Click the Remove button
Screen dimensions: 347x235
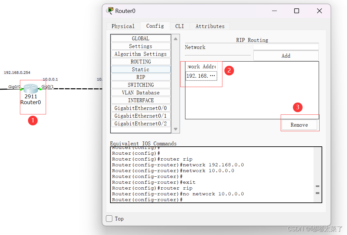point(299,125)
